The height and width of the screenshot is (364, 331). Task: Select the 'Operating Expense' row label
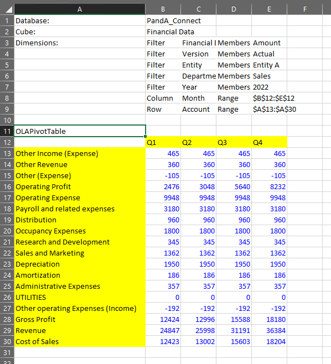(x=80, y=197)
